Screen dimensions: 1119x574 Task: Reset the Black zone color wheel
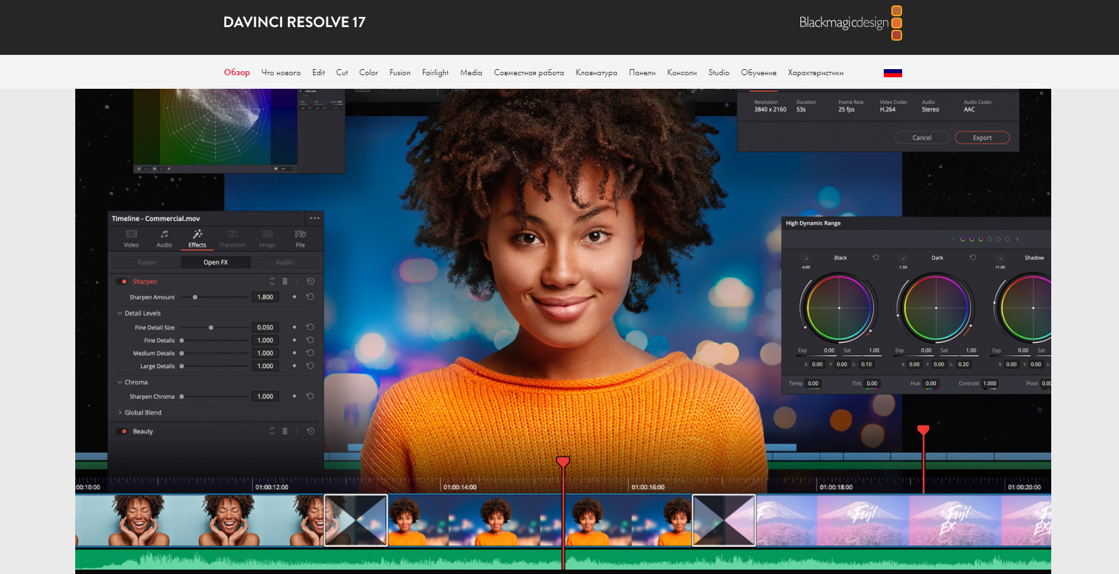click(x=876, y=258)
